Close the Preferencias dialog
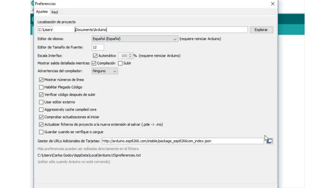335x188 pixels. point(273,4)
